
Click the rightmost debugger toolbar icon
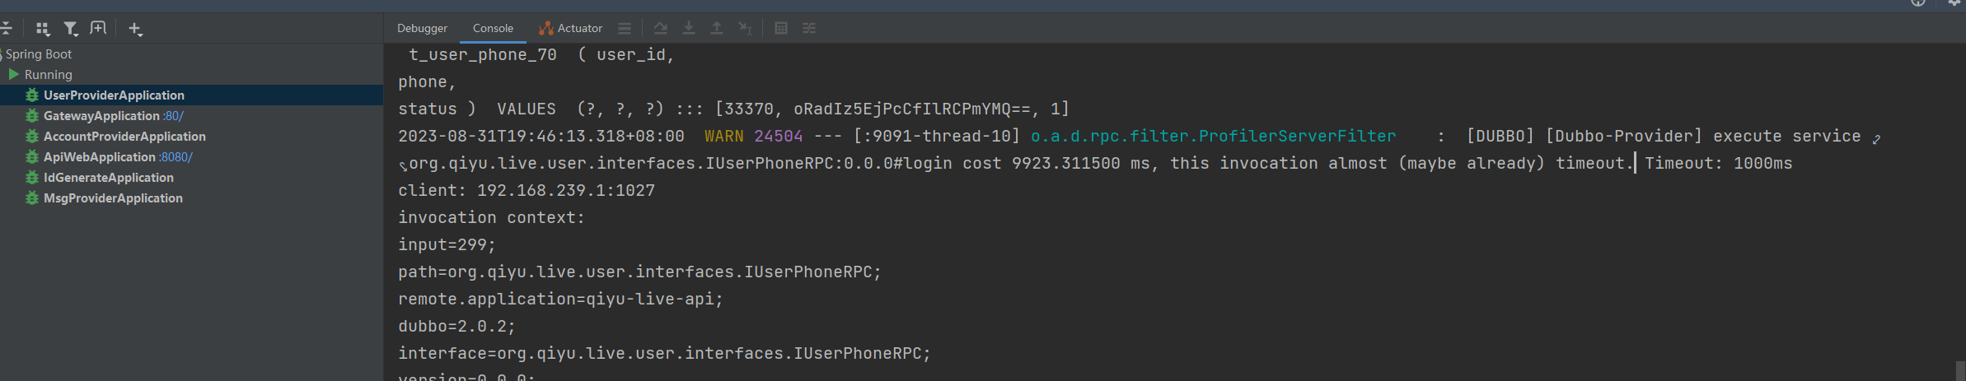[809, 29]
